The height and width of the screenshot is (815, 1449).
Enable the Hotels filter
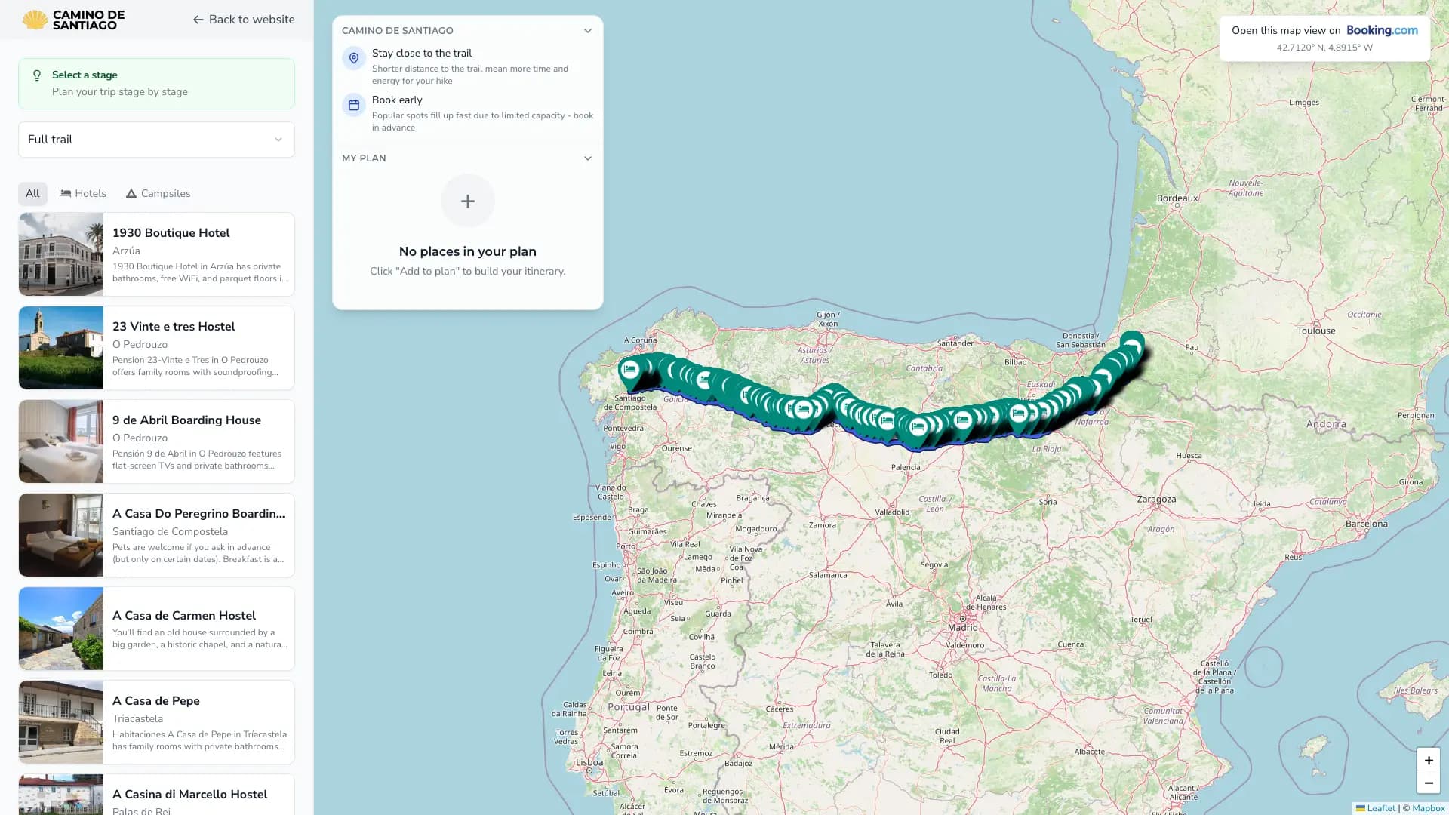pos(83,193)
